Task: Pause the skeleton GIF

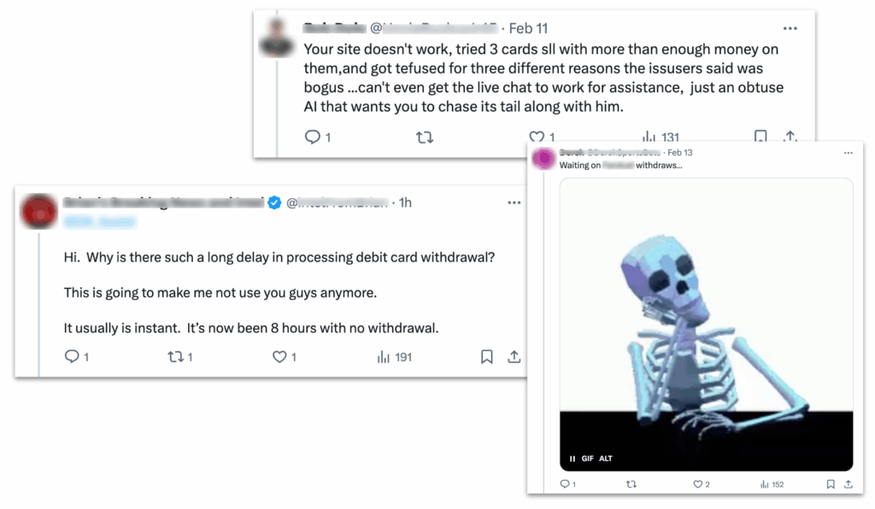Action: pos(572,459)
